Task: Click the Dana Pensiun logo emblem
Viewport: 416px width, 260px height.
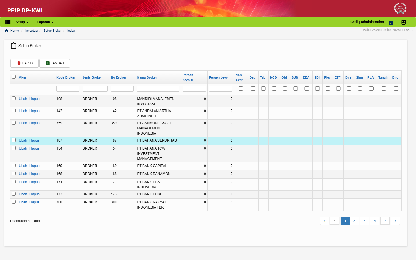Action: coord(400,8)
